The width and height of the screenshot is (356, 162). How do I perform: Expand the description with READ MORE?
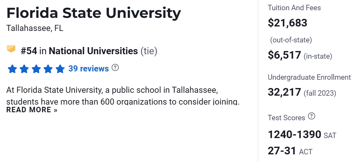[x=32, y=110]
